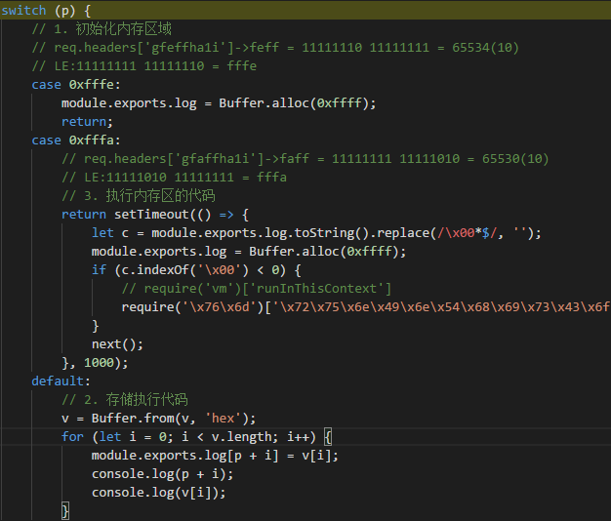Click '65534(10)' in the comment
Screen dimensions: 611x521
(x=485, y=48)
